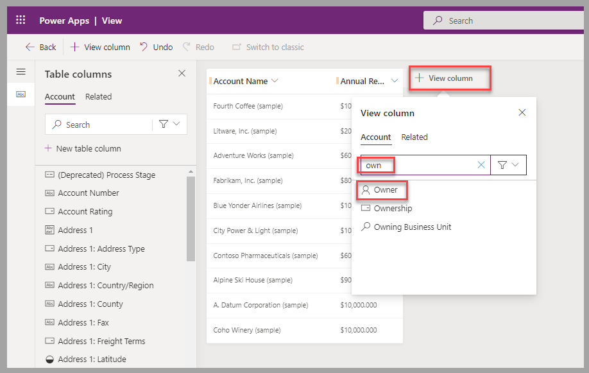Image resolution: width=589 pixels, height=373 pixels.
Task: Open Table columns filter dropdown
Action: (170, 124)
